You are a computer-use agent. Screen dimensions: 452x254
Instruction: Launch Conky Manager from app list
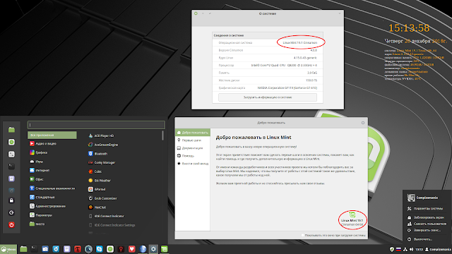(x=102, y=162)
